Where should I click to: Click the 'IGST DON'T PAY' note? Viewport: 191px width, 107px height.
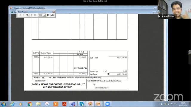click(80, 68)
